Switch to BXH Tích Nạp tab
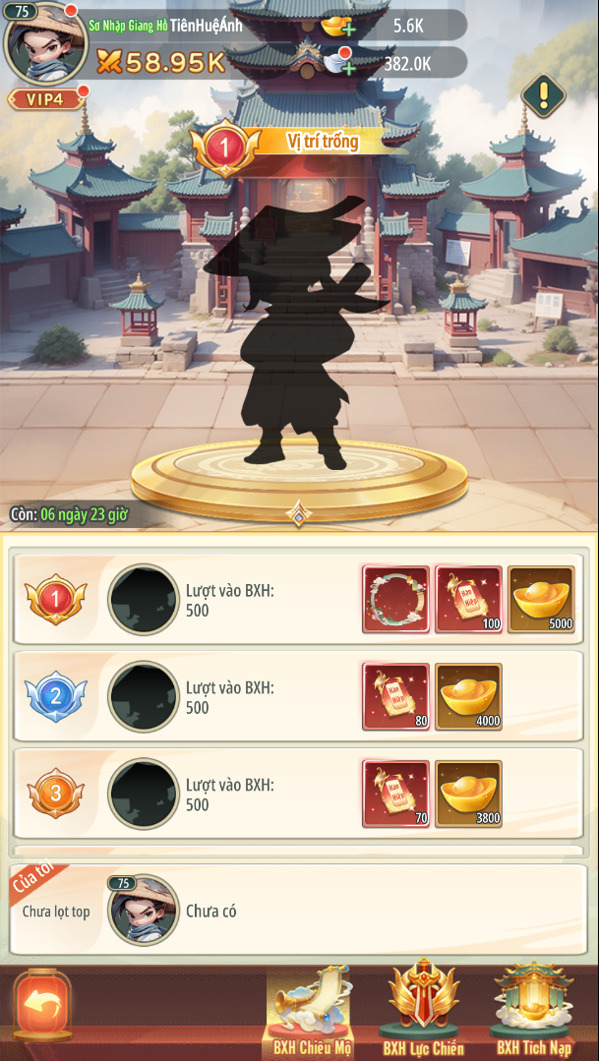Viewport: 599px width, 1061px height. point(532,1010)
